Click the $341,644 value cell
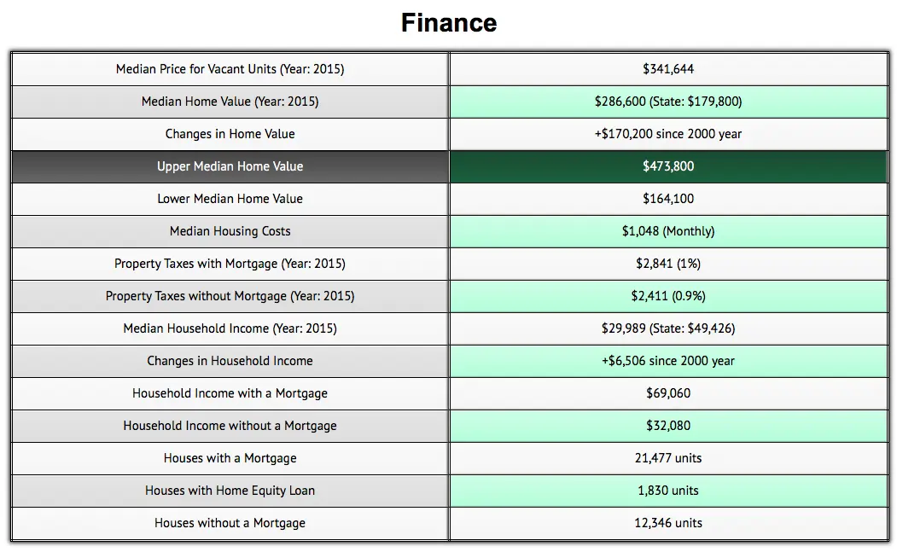The image size is (897, 552). pos(668,69)
